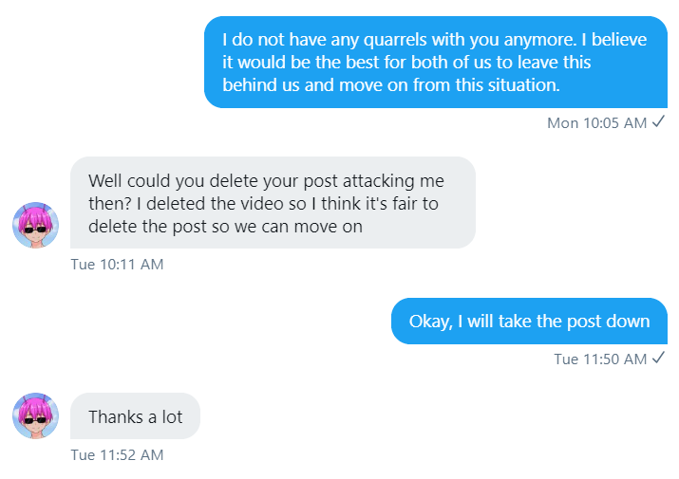Select the 'Thanks a lot' message bubble
679x479 pixels.
coord(135,415)
